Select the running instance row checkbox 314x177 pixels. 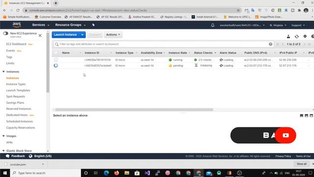tap(55, 59)
